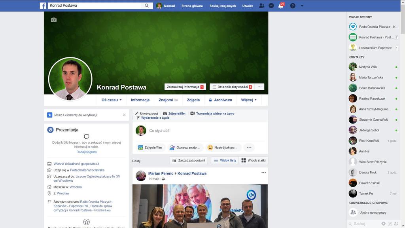
Task: Open more composer options ellipsis
Action: click(249, 147)
